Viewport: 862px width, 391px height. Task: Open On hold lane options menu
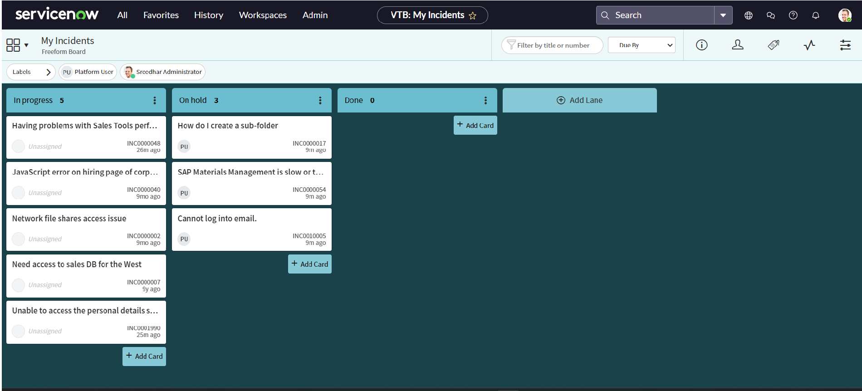point(320,100)
